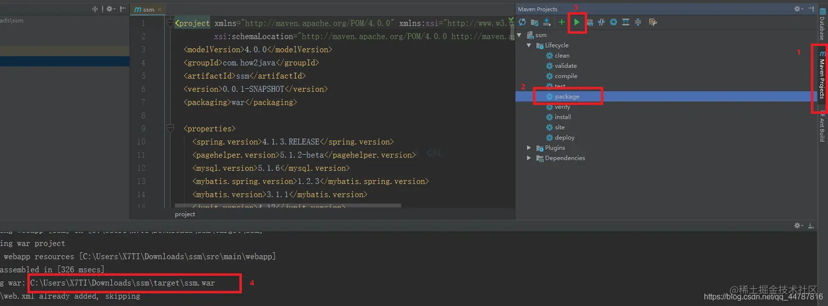This screenshot has width=828, height=306.
Task: Click the Maven Projects panel title
Action: pyautogui.click(x=538, y=9)
